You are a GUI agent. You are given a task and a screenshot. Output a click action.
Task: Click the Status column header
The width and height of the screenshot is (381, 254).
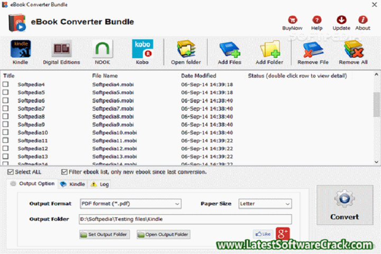[297, 76]
